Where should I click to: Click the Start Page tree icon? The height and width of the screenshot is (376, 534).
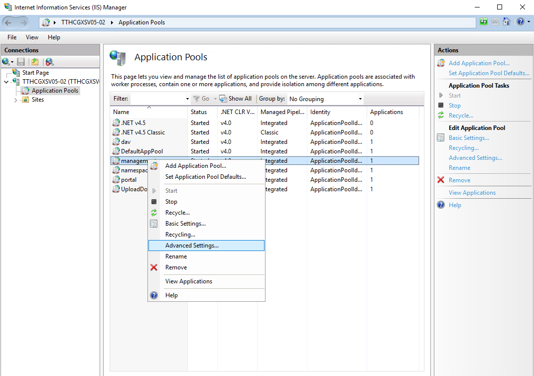coord(16,72)
